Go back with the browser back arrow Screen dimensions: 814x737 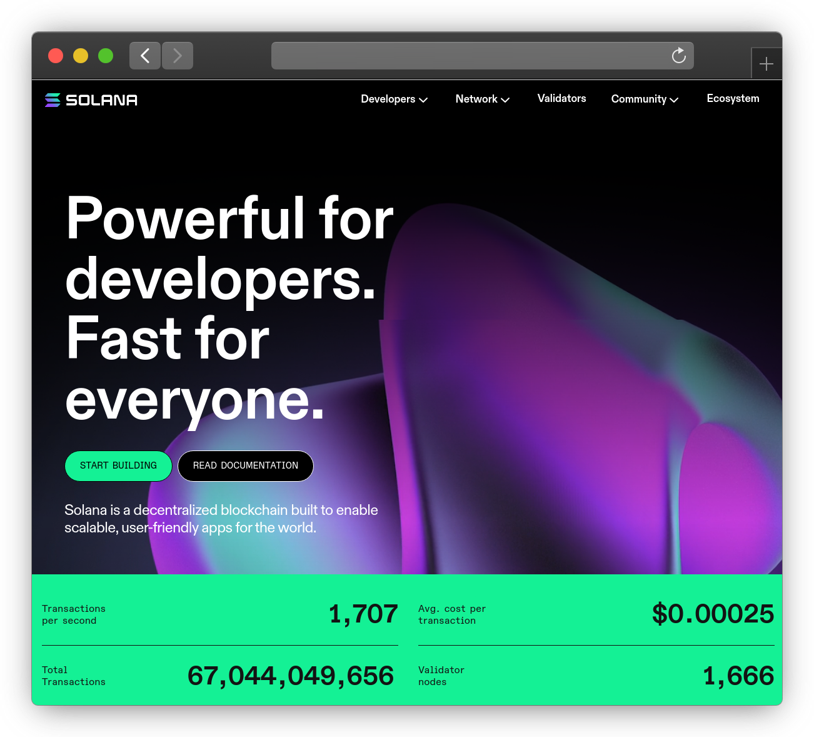[145, 56]
